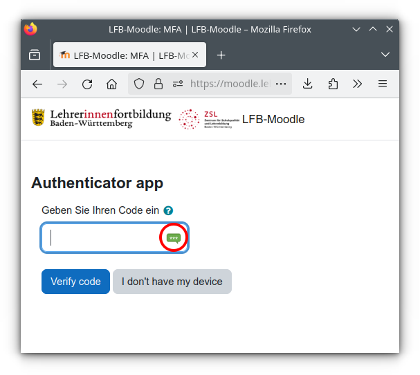Open help for Geben Sie Ihren Code ein
Image resolution: width=420 pixels, height=375 pixels.
(168, 210)
